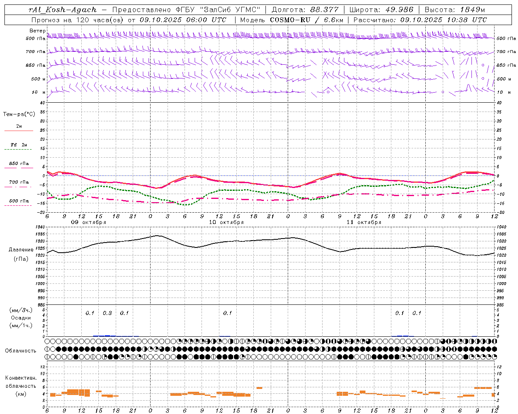The height and width of the screenshot is (414, 518).
Task: Click the Тем-ра(°C) temperature panel label
Action: point(19,114)
